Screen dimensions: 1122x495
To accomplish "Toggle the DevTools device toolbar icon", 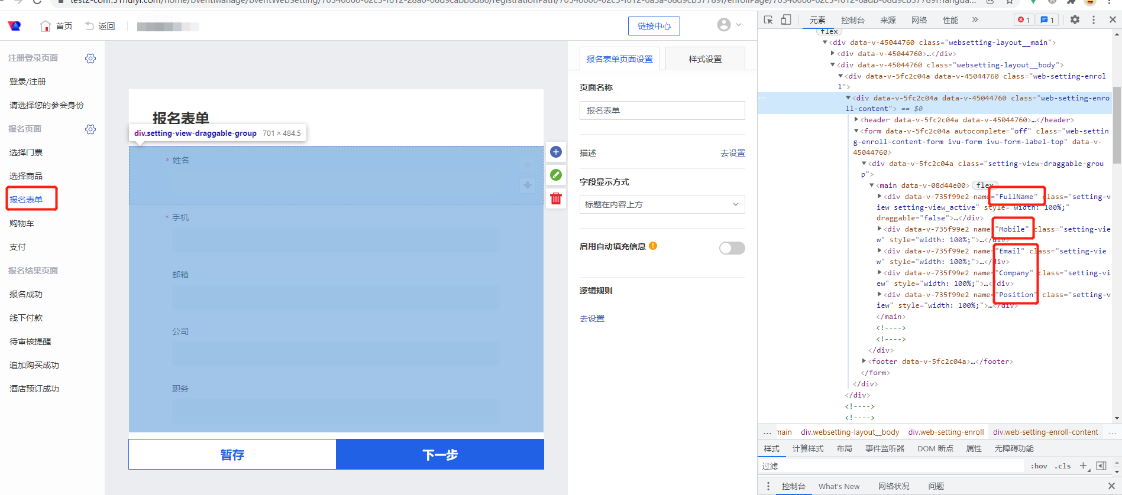I will 786,20.
